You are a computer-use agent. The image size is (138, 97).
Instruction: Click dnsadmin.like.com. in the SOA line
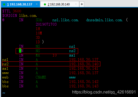[104, 20]
